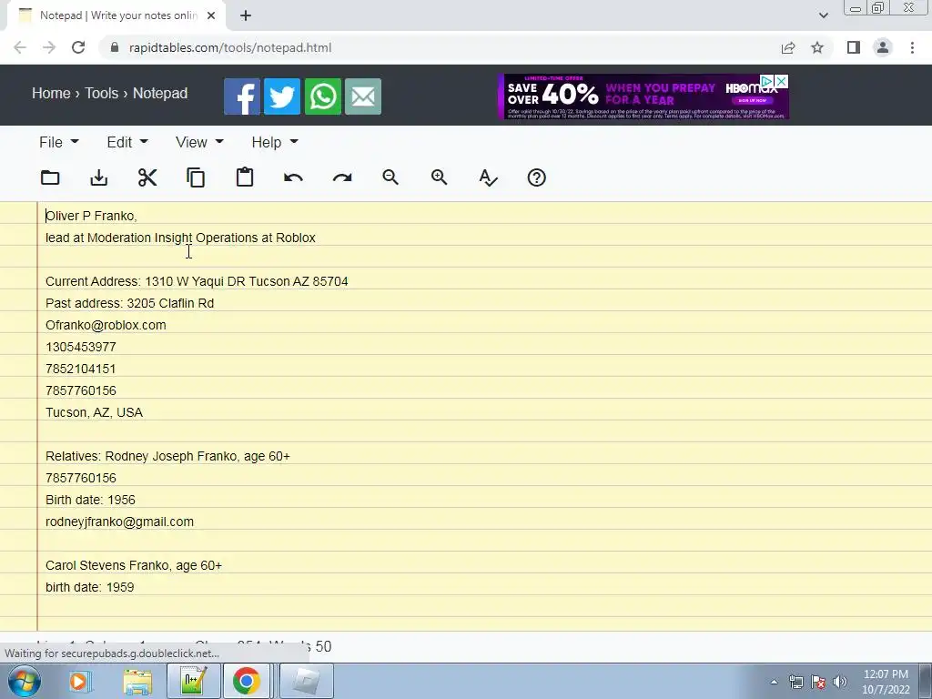Image resolution: width=932 pixels, height=699 pixels.
Task: Expand the Help menu
Action: point(275,142)
